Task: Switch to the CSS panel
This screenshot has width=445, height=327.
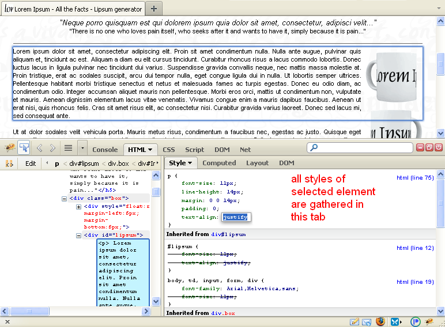Action: coord(168,150)
